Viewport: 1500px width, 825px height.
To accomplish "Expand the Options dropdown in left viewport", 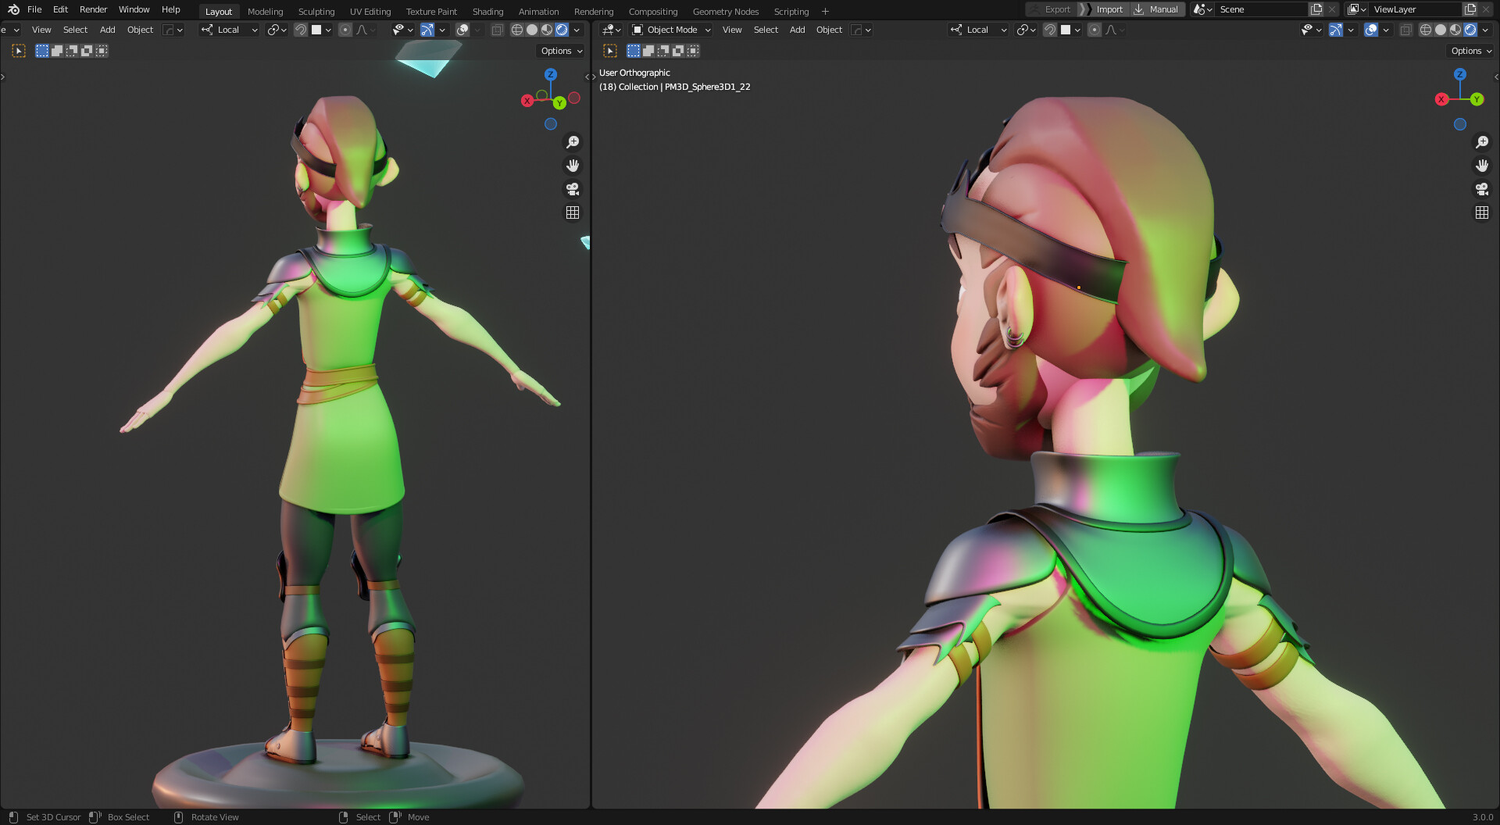I will (560, 50).
